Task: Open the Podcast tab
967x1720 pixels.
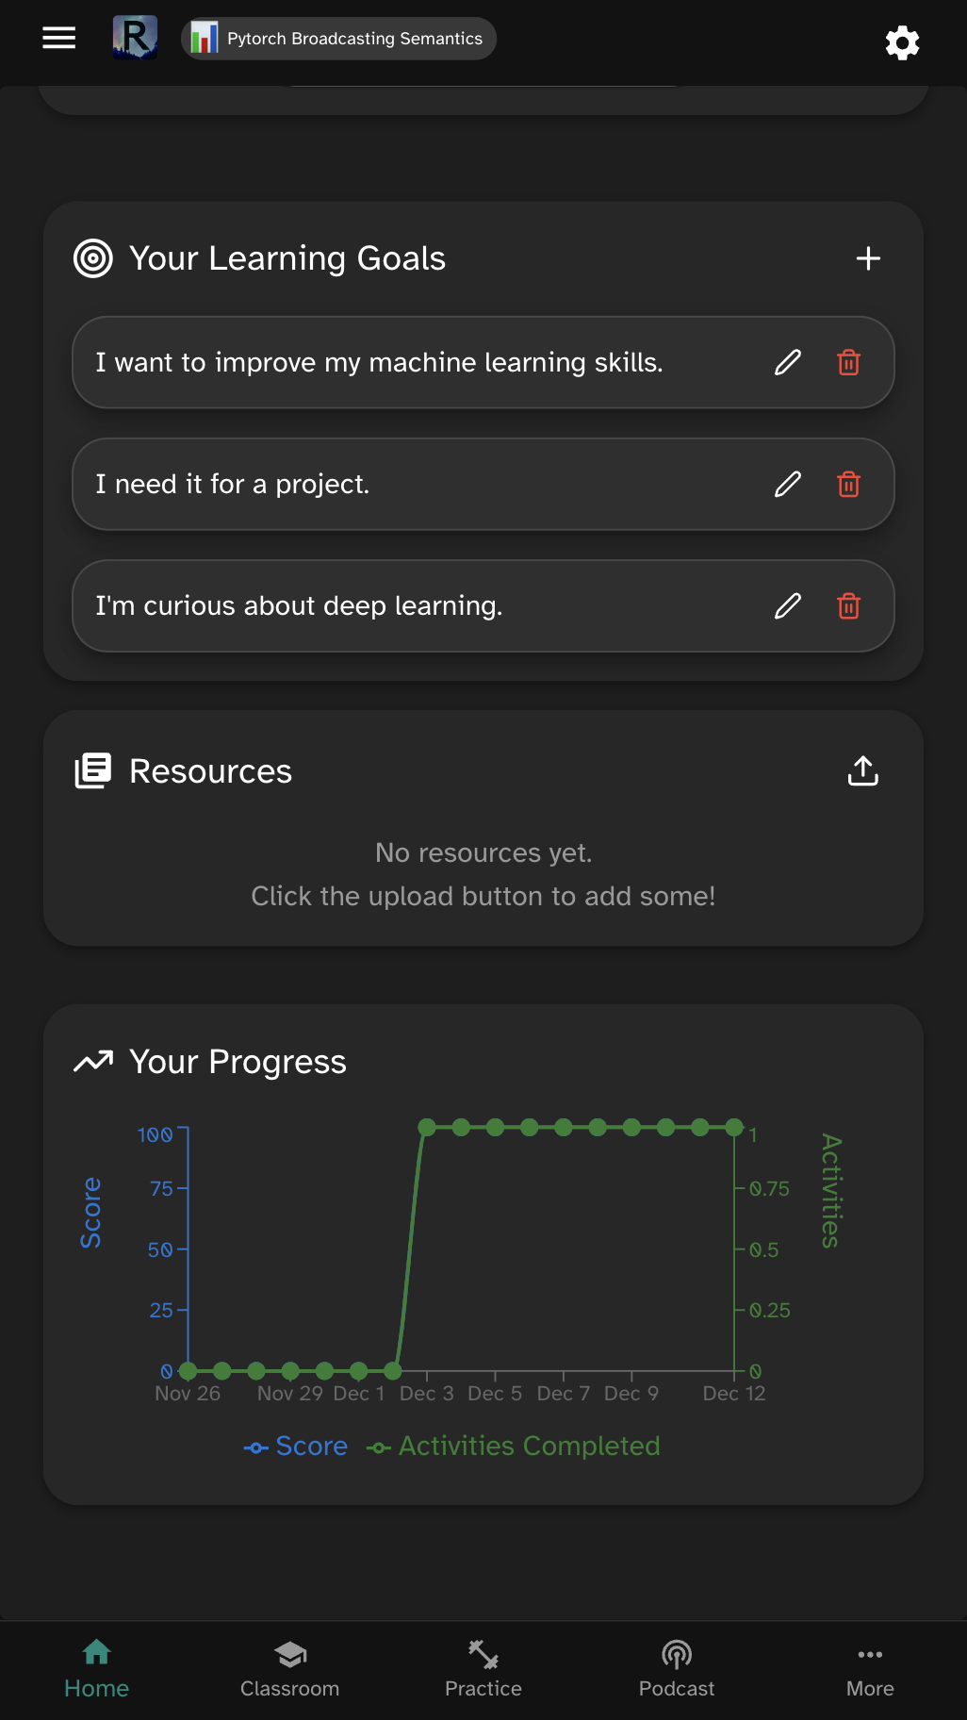Action: 677,1668
